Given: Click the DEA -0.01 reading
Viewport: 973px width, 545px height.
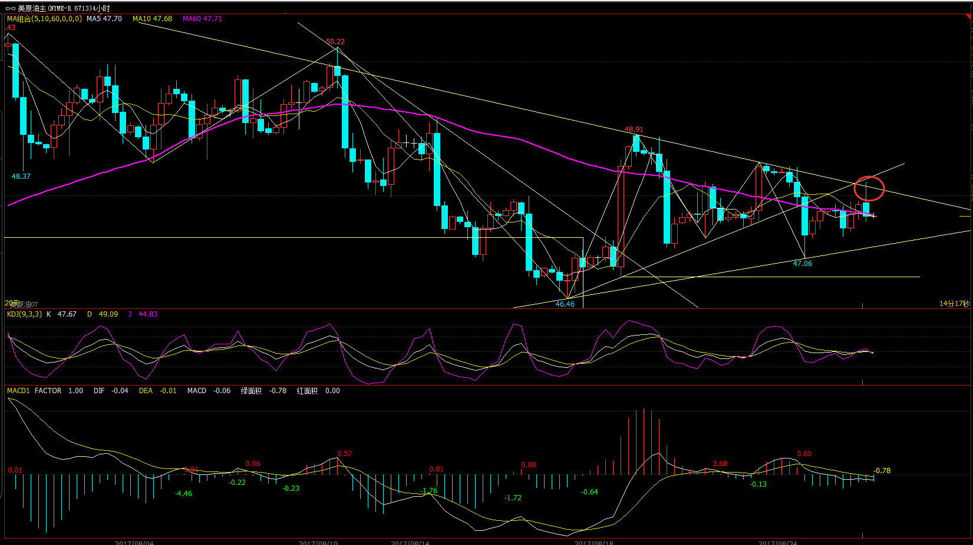Looking at the screenshot, I should click(x=157, y=391).
